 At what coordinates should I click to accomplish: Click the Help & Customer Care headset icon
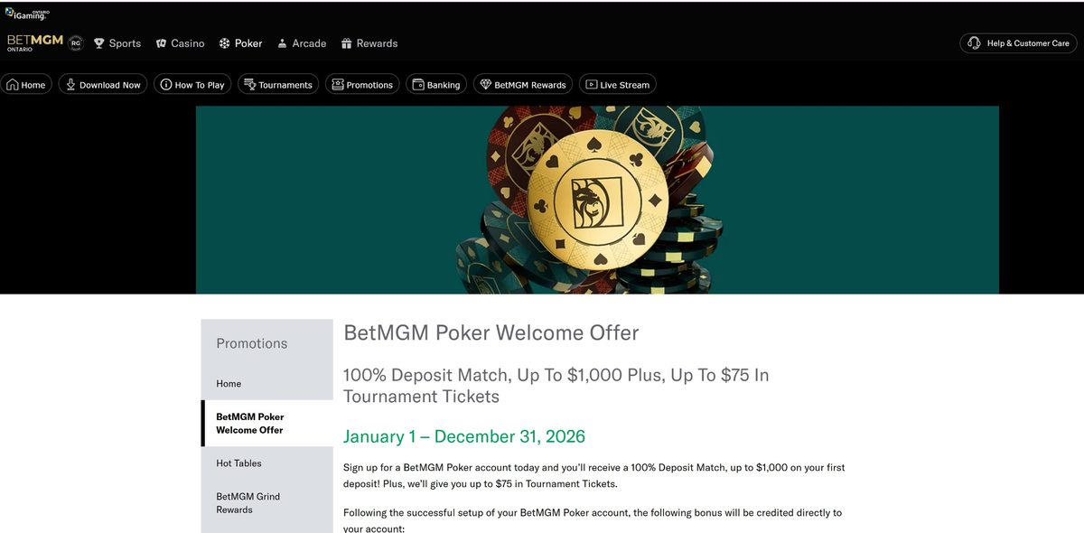(x=973, y=42)
